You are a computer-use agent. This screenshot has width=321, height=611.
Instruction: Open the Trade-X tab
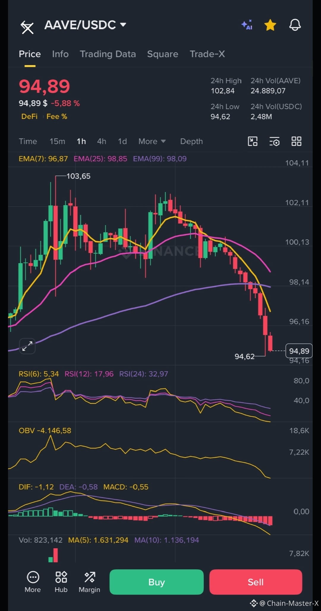[207, 54]
